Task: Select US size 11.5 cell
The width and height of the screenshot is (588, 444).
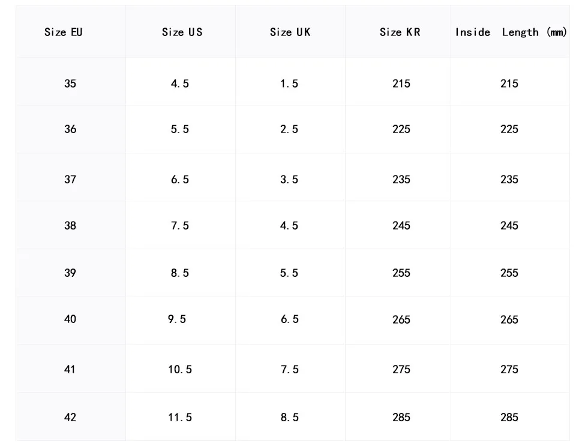Action: tap(179, 418)
